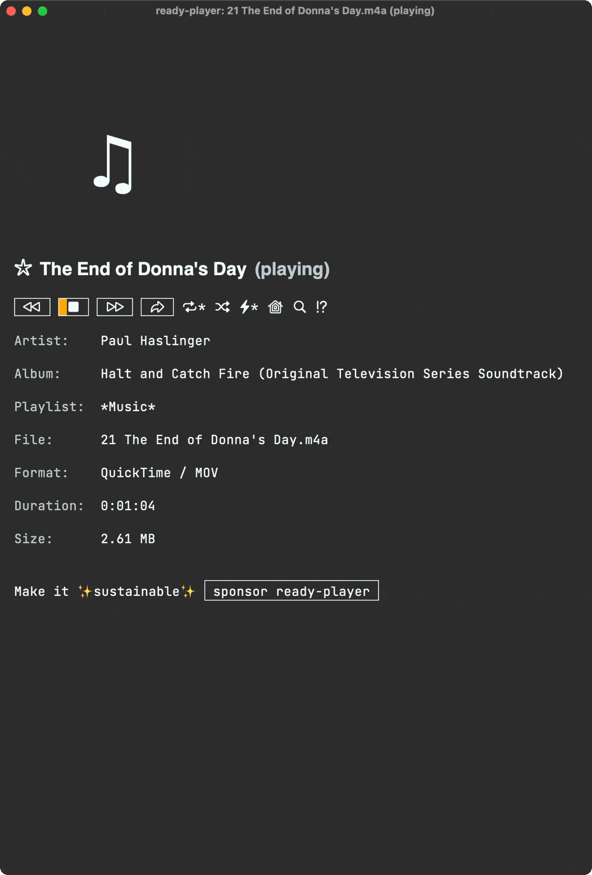Toggle shuffle playback

point(222,307)
